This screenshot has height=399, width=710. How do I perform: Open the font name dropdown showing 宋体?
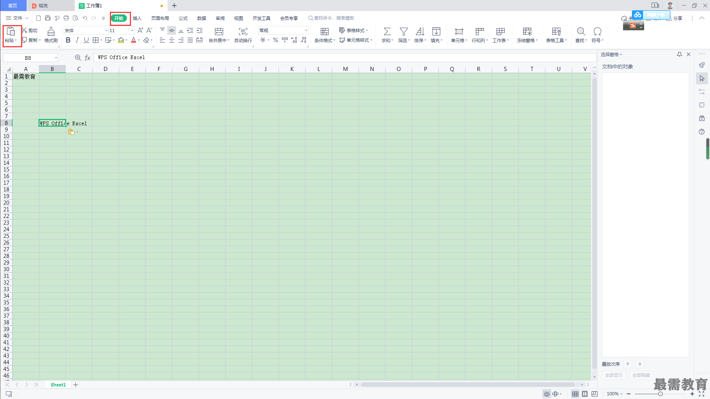tap(107, 30)
